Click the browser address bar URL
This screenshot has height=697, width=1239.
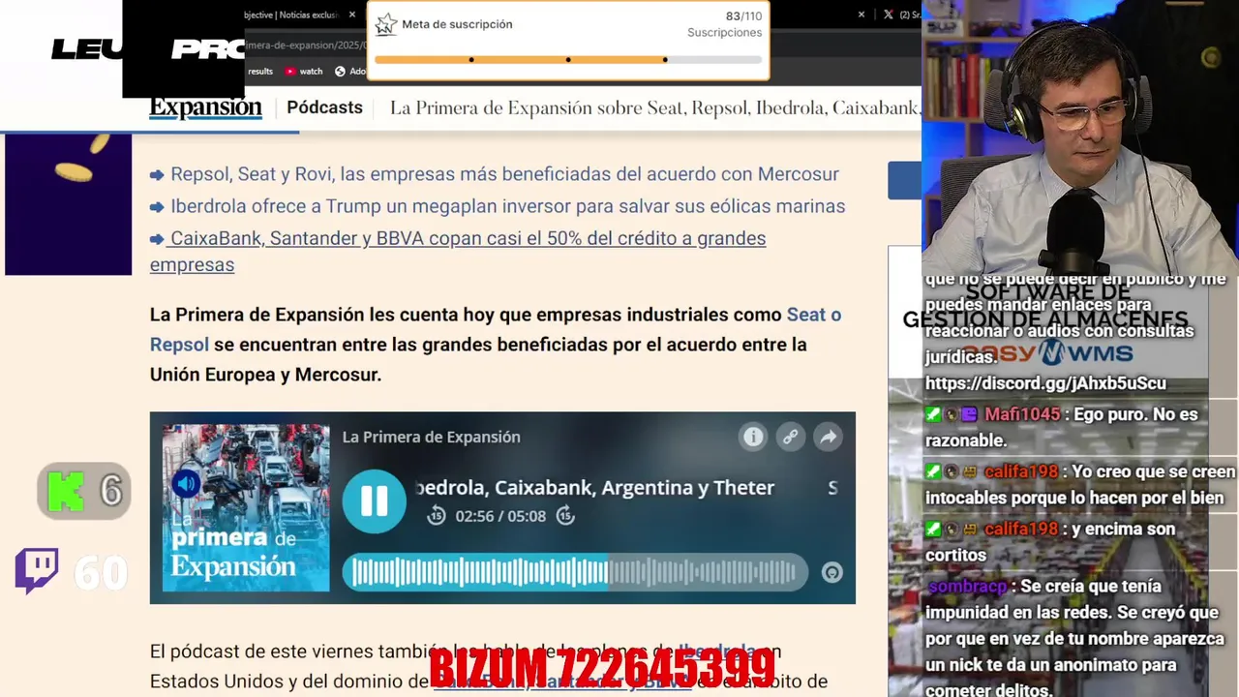[305, 45]
